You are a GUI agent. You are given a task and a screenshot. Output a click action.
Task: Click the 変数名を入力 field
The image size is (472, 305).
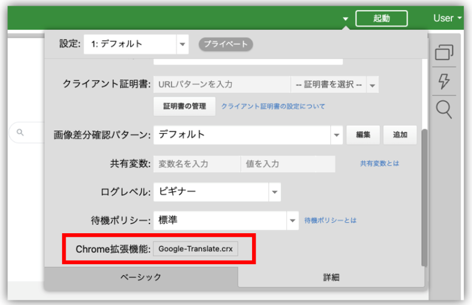point(197,164)
